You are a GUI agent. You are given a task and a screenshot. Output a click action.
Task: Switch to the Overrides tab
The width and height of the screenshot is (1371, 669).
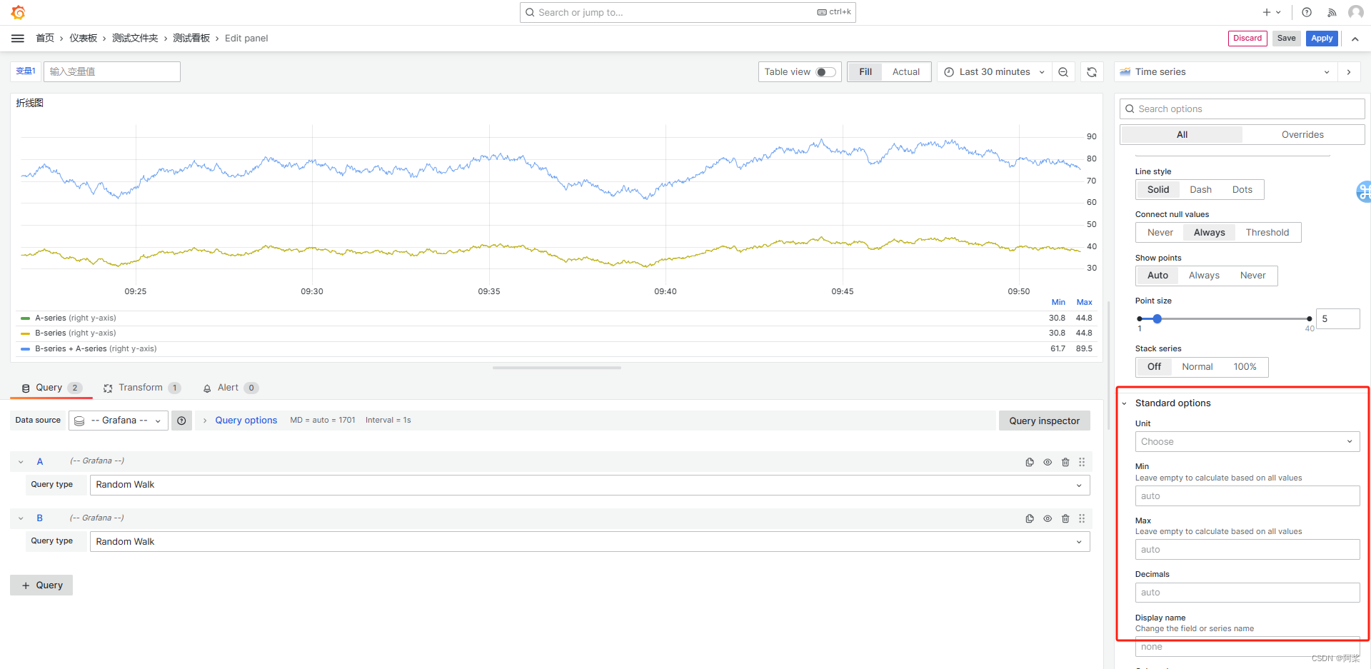pyautogui.click(x=1302, y=135)
